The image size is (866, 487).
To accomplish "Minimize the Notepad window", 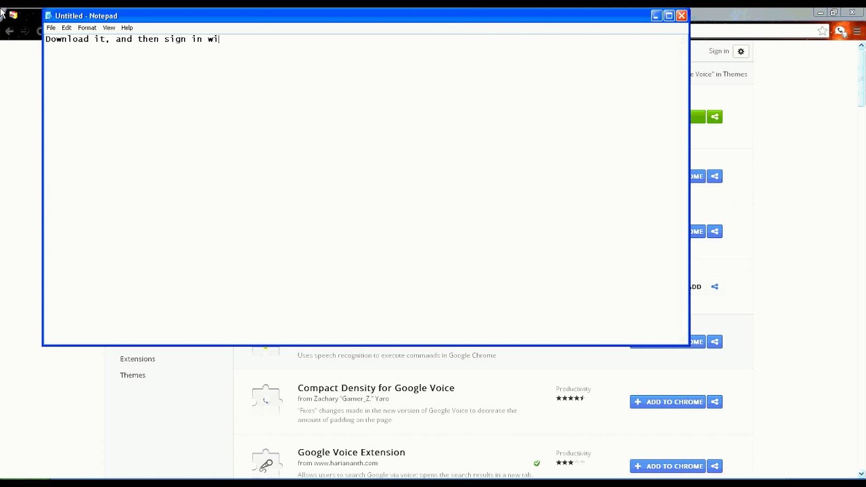I will pyautogui.click(x=656, y=16).
